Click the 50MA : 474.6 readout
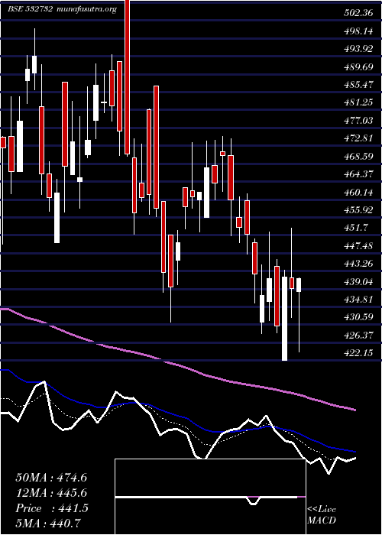Image resolution: width=382 pixels, height=535 pixels. click(x=51, y=478)
